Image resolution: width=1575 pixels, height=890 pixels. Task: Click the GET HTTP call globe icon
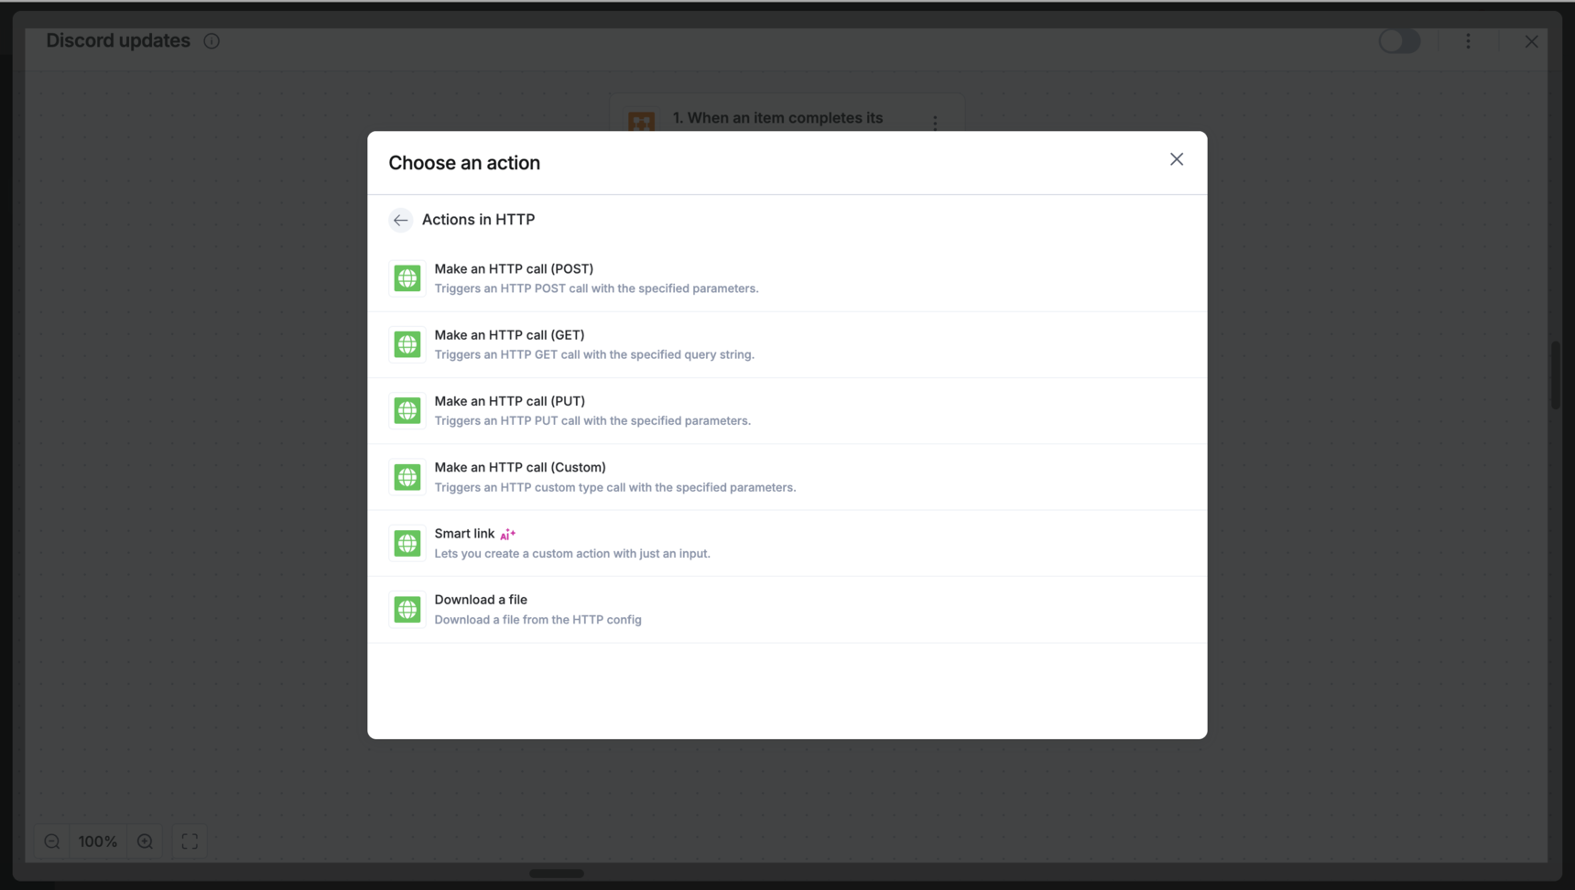point(407,345)
